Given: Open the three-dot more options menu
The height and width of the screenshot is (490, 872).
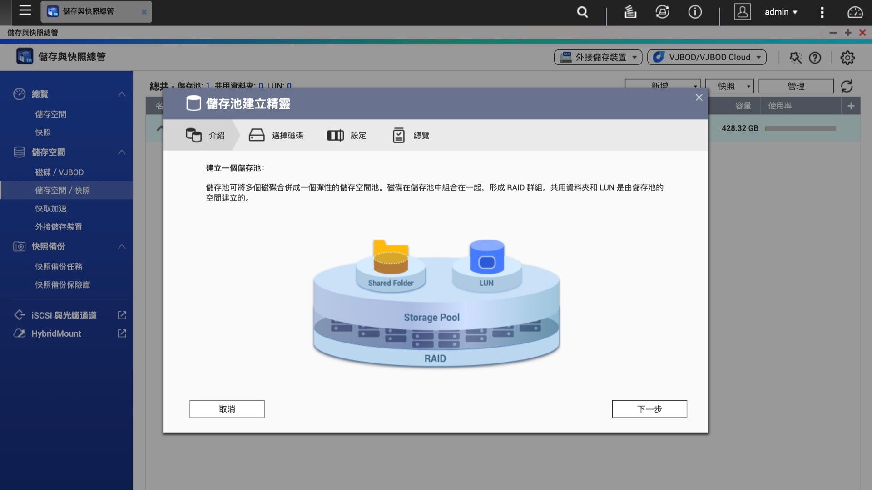Looking at the screenshot, I should (x=822, y=12).
